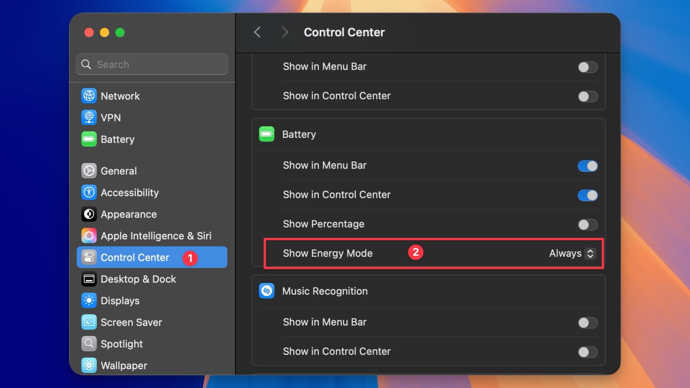Click the Music Recognition heading text

(x=325, y=291)
